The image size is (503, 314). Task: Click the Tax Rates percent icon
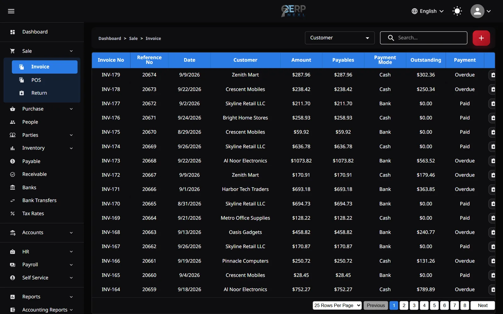13,214
